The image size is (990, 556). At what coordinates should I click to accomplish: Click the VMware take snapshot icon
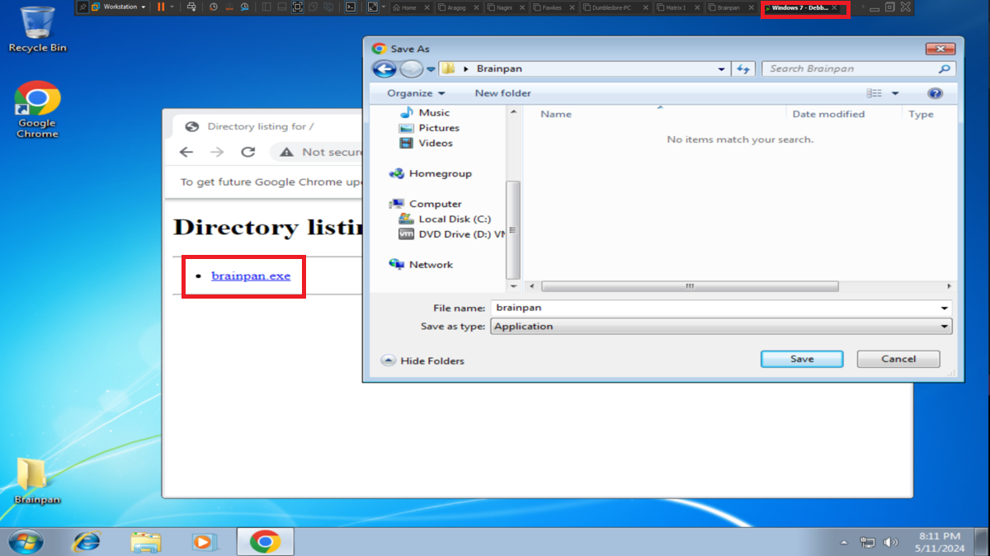tap(214, 7)
